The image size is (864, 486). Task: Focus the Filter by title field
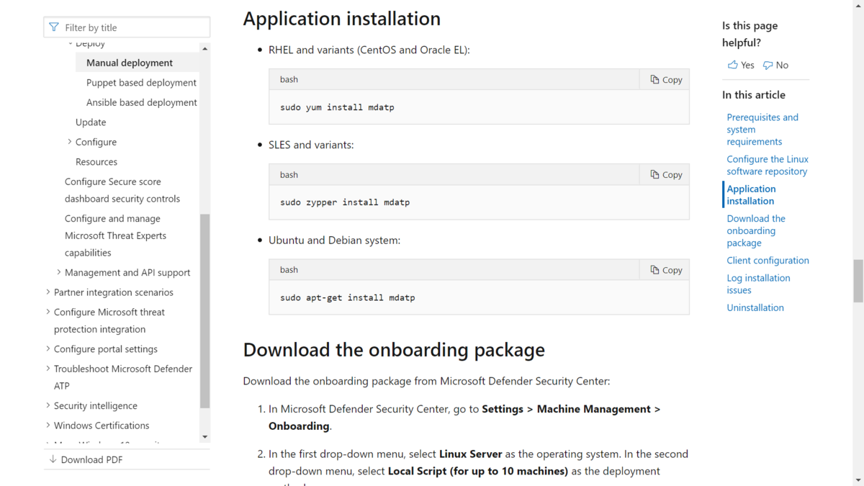click(127, 27)
